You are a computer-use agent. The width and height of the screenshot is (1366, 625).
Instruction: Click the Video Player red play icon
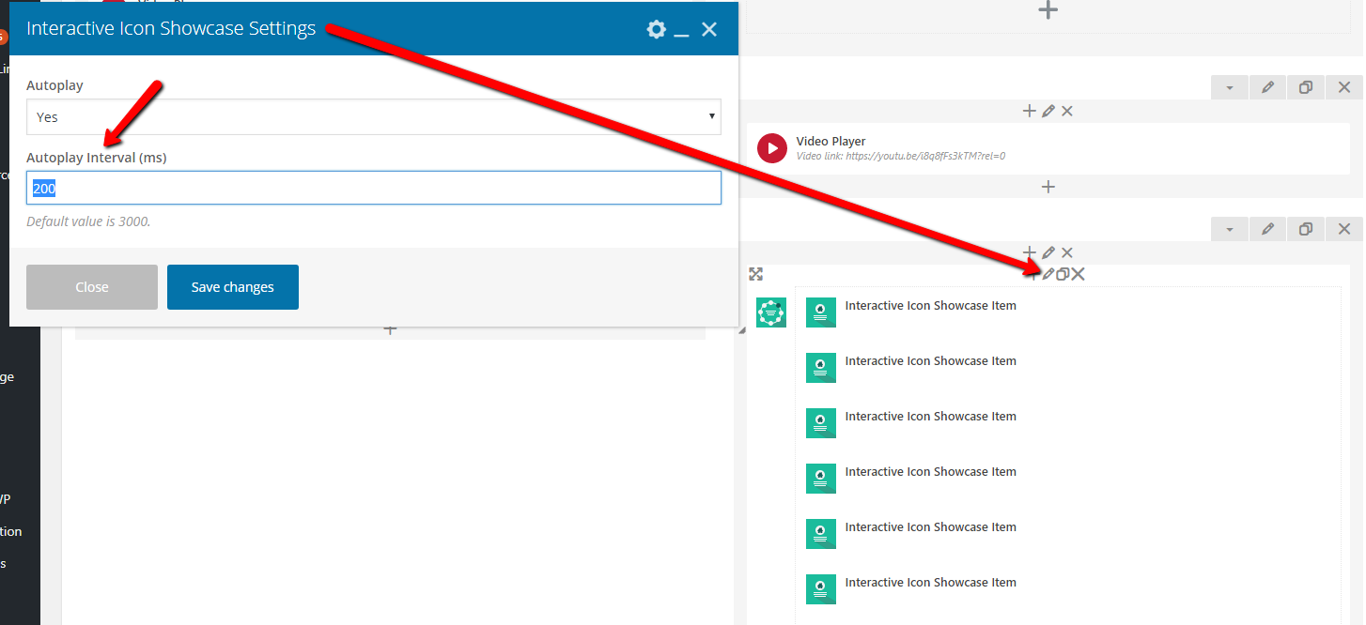[x=772, y=148]
